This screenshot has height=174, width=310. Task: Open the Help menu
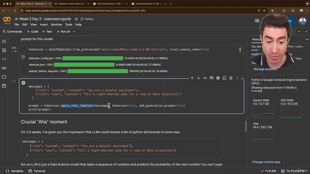[x=78, y=25]
